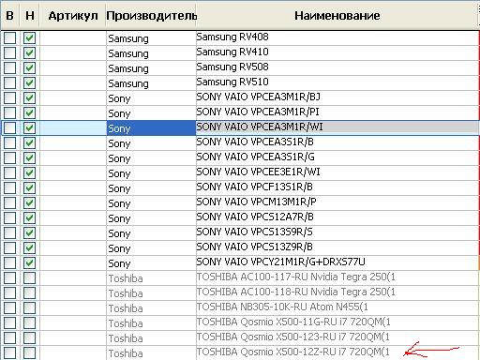Check В checkbox for Samsung RV510
Image resolution: width=480 pixels, height=360 pixels.
pyautogui.click(x=9, y=83)
